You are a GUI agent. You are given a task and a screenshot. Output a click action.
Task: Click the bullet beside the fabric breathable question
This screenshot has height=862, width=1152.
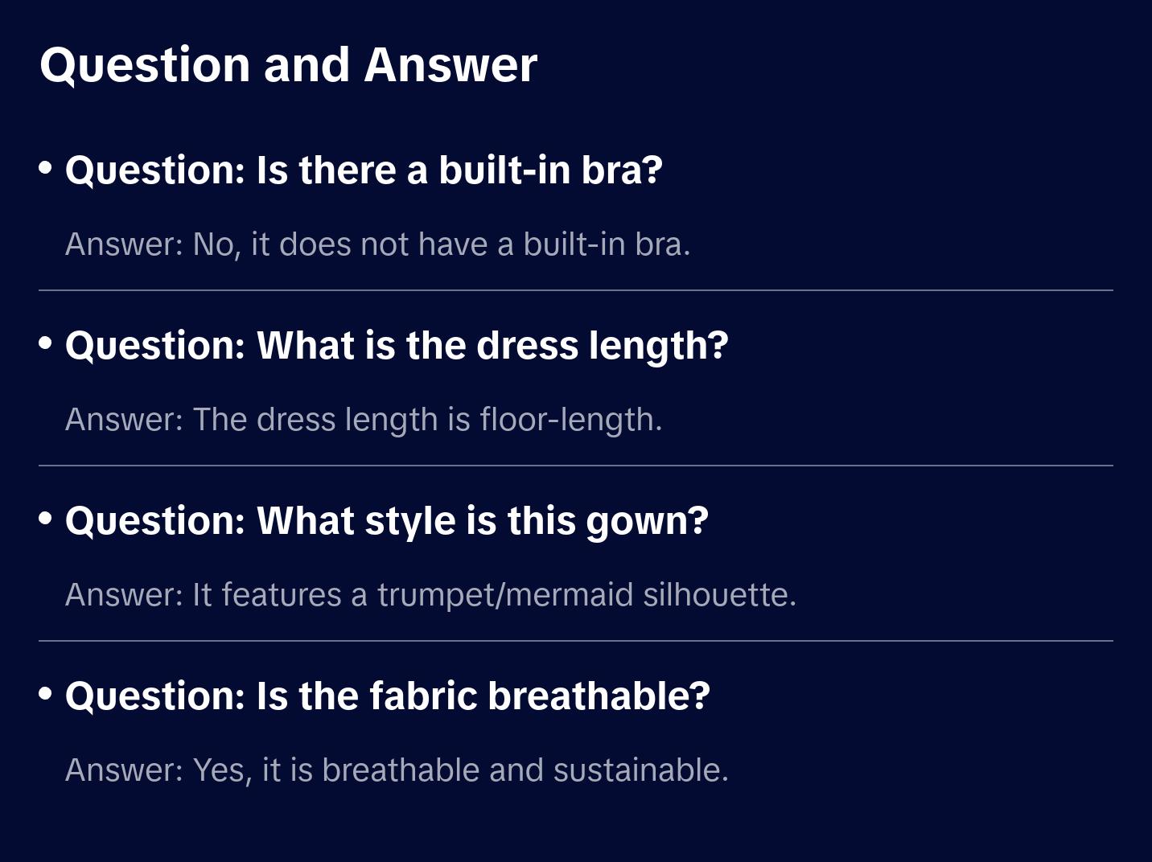tap(46, 694)
